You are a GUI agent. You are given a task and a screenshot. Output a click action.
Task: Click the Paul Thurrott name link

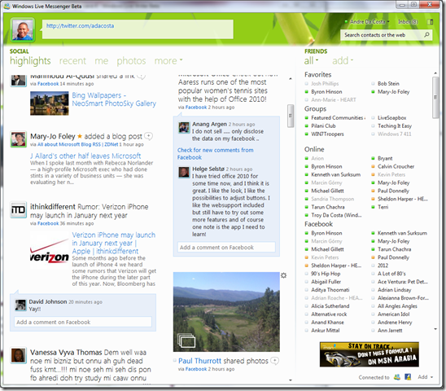199,361
